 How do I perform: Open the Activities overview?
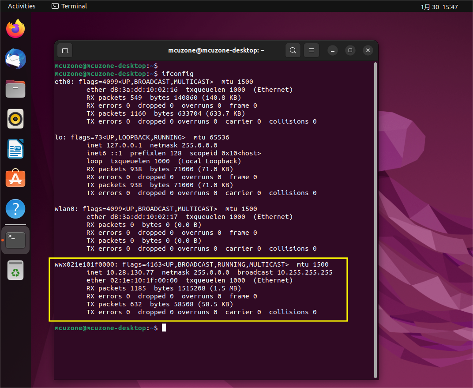[22, 6]
